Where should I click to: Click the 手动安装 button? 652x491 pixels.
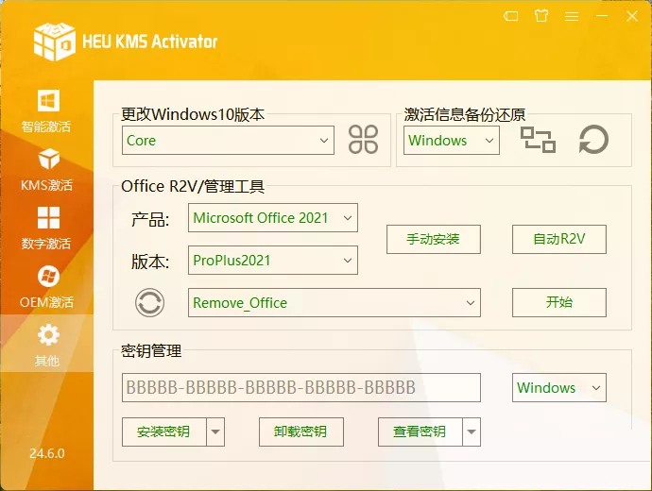[434, 239]
